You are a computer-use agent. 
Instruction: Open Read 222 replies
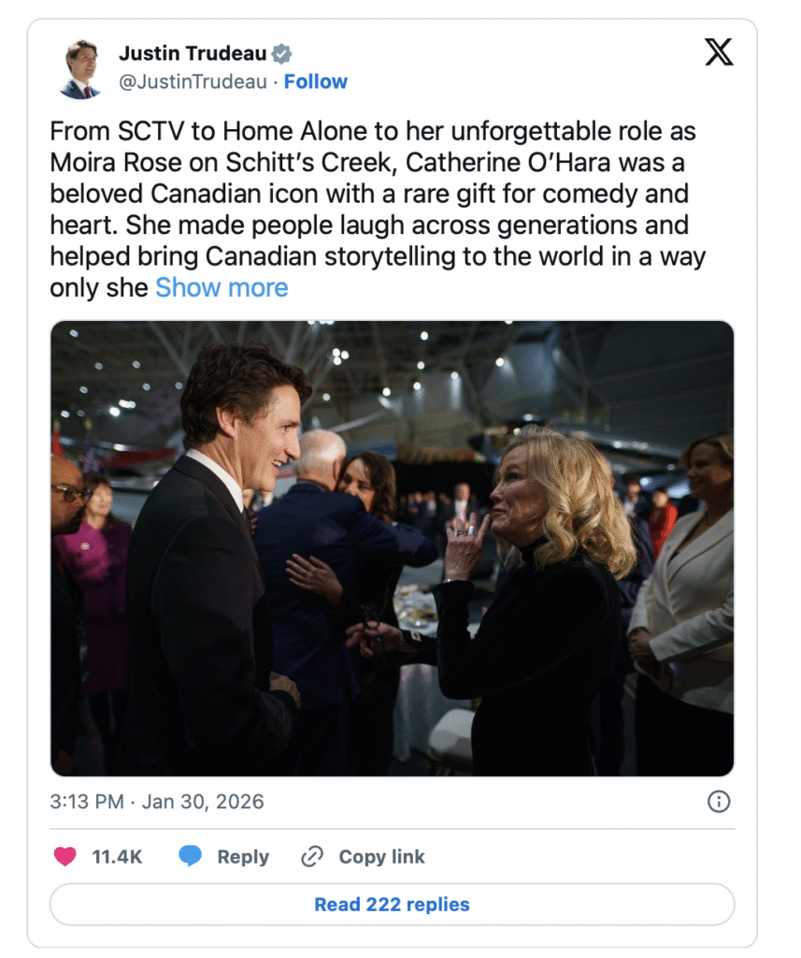point(392,905)
